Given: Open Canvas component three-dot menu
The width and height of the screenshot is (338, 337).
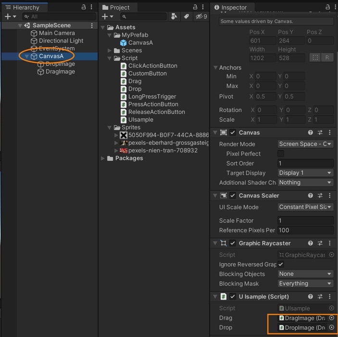Looking at the screenshot, I should pos(330,132).
